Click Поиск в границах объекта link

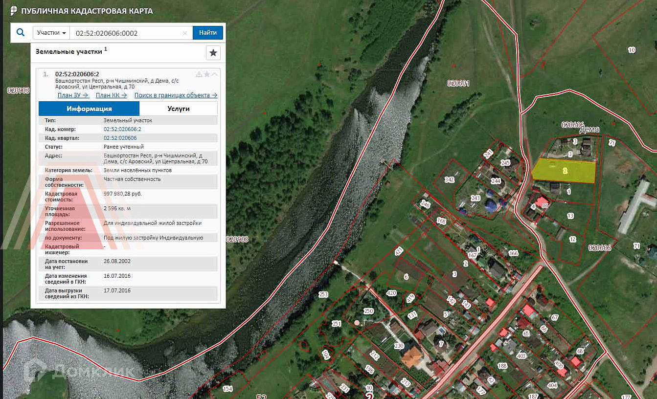click(x=176, y=95)
